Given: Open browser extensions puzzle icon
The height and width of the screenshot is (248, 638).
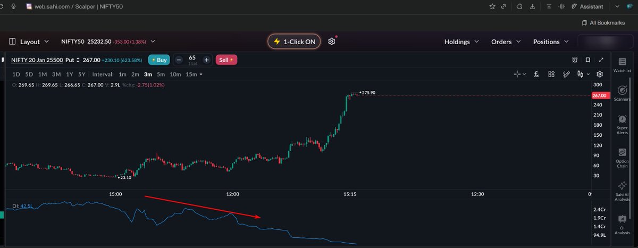Looking at the screenshot, I should click(520, 6).
